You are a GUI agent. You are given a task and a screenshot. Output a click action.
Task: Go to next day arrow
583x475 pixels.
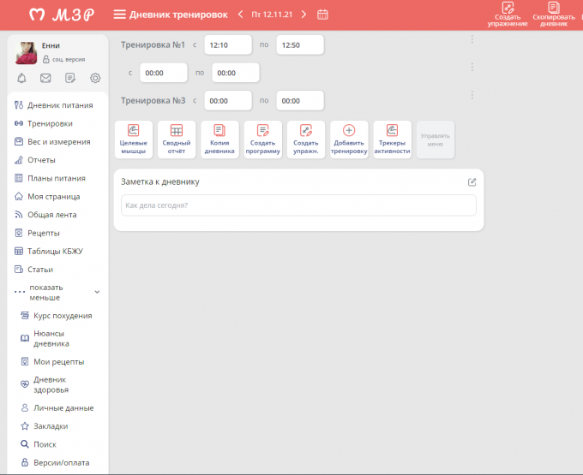304,15
